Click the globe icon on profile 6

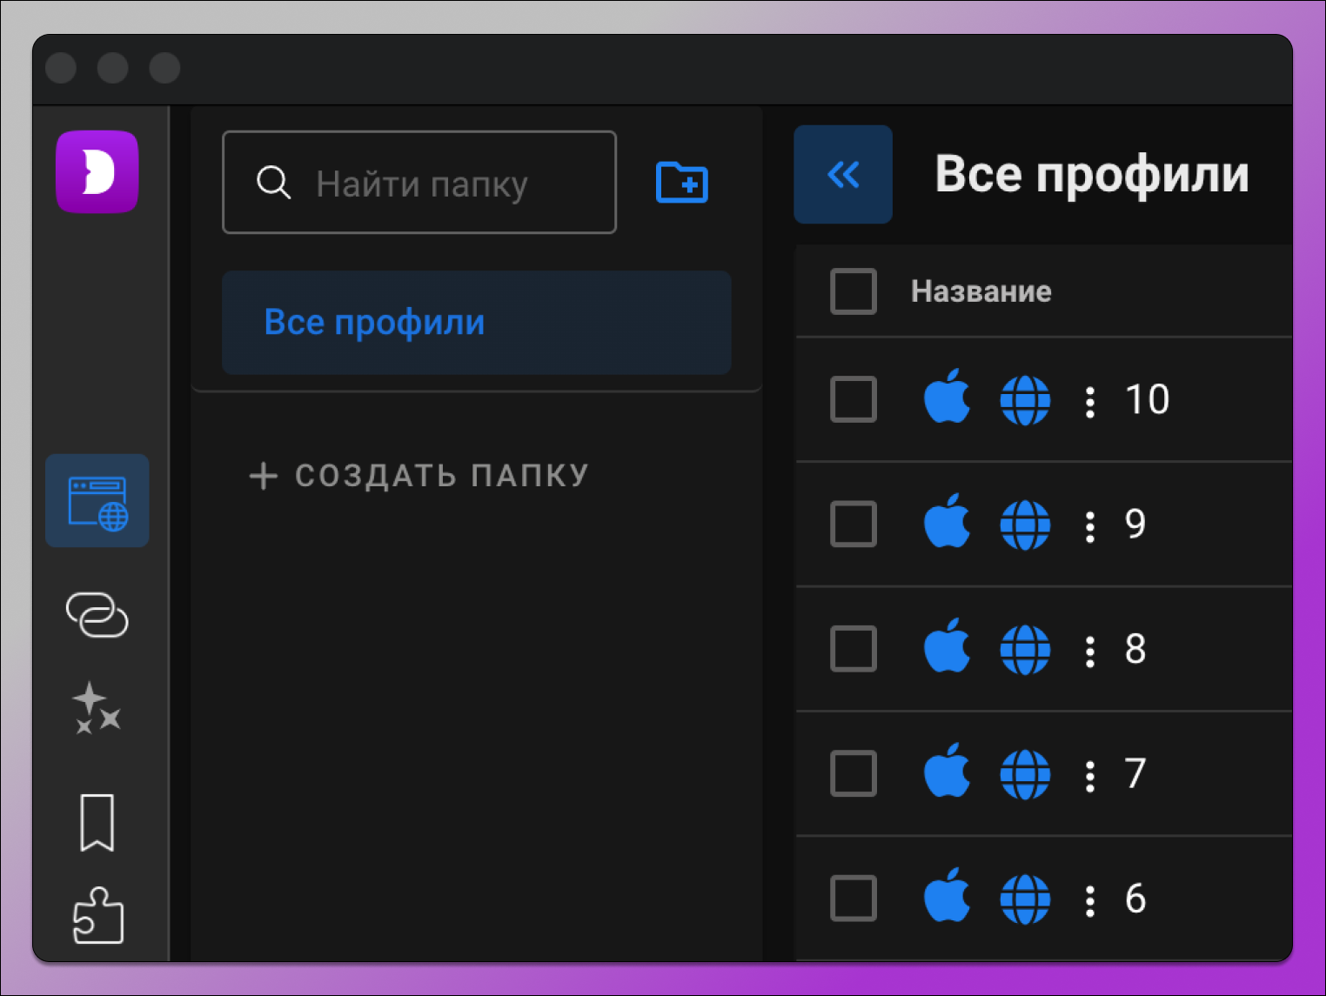[x=1026, y=899]
